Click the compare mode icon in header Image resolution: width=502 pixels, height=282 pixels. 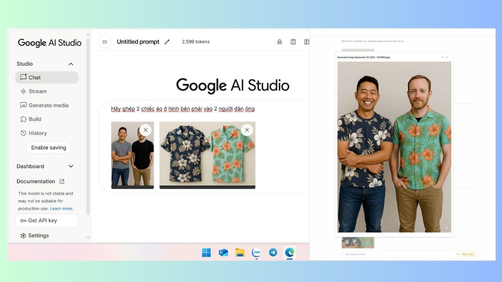pos(307,42)
